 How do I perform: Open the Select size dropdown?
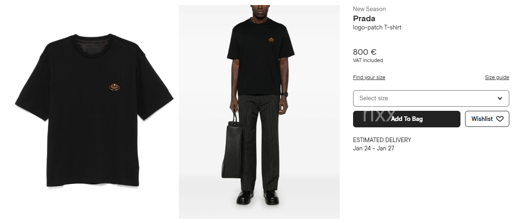[x=431, y=98]
